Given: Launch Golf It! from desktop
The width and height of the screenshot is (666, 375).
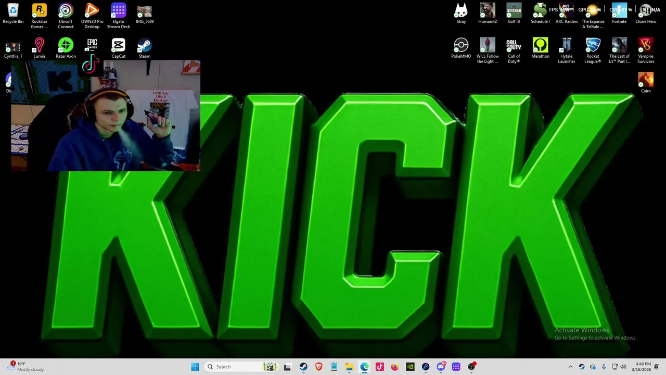Looking at the screenshot, I should 514,14.
